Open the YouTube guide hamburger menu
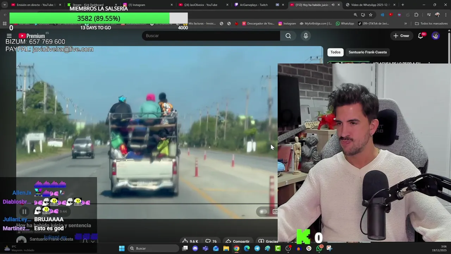This screenshot has width=451, height=254. 9,36
